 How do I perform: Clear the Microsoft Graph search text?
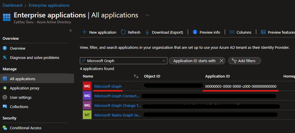(x=164, y=61)
